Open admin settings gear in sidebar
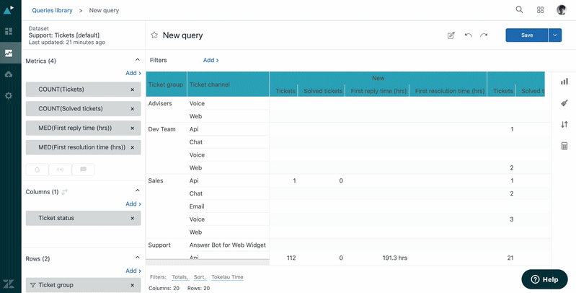The height and width of the screenshot is (293, 576). [x=9, y=95]
